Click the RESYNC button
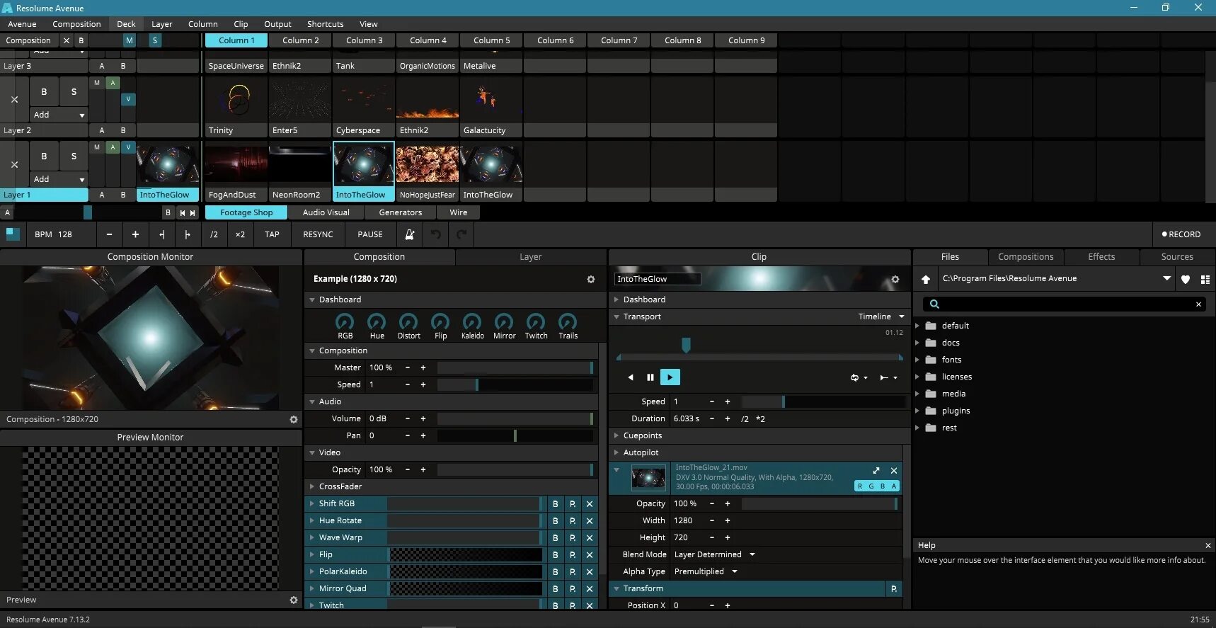1216x628 pixels. click(x=318, y=234)
